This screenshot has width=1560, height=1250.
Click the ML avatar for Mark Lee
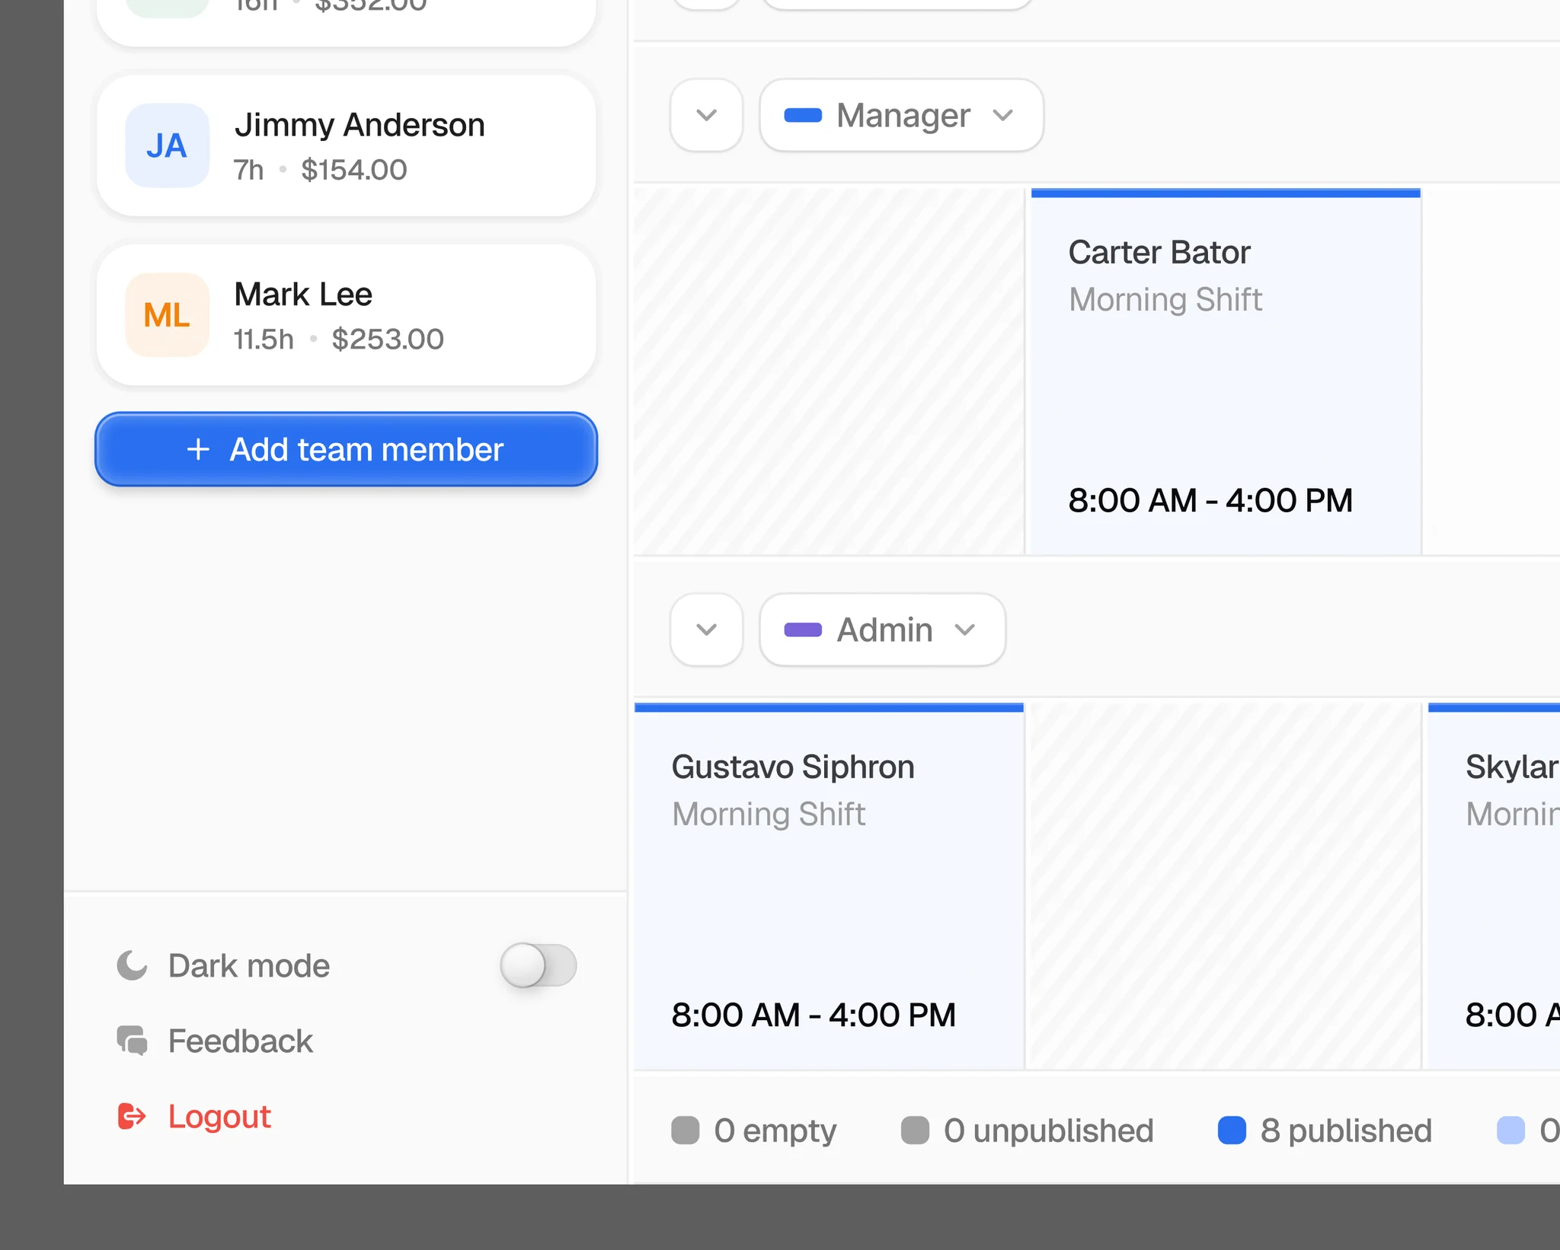coord(167,314)
